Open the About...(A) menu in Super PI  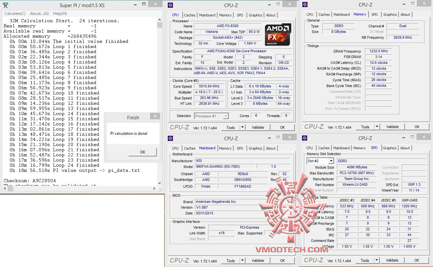[39, 14]
